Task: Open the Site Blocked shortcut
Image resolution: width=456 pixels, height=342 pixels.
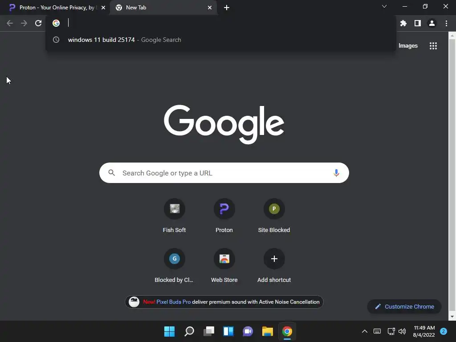Action: (x=274, y=216)
